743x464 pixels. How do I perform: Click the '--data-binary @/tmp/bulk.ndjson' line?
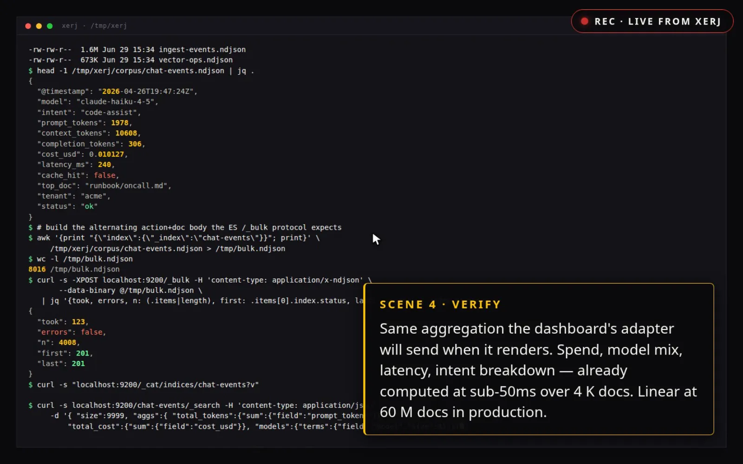pos(130,290)
